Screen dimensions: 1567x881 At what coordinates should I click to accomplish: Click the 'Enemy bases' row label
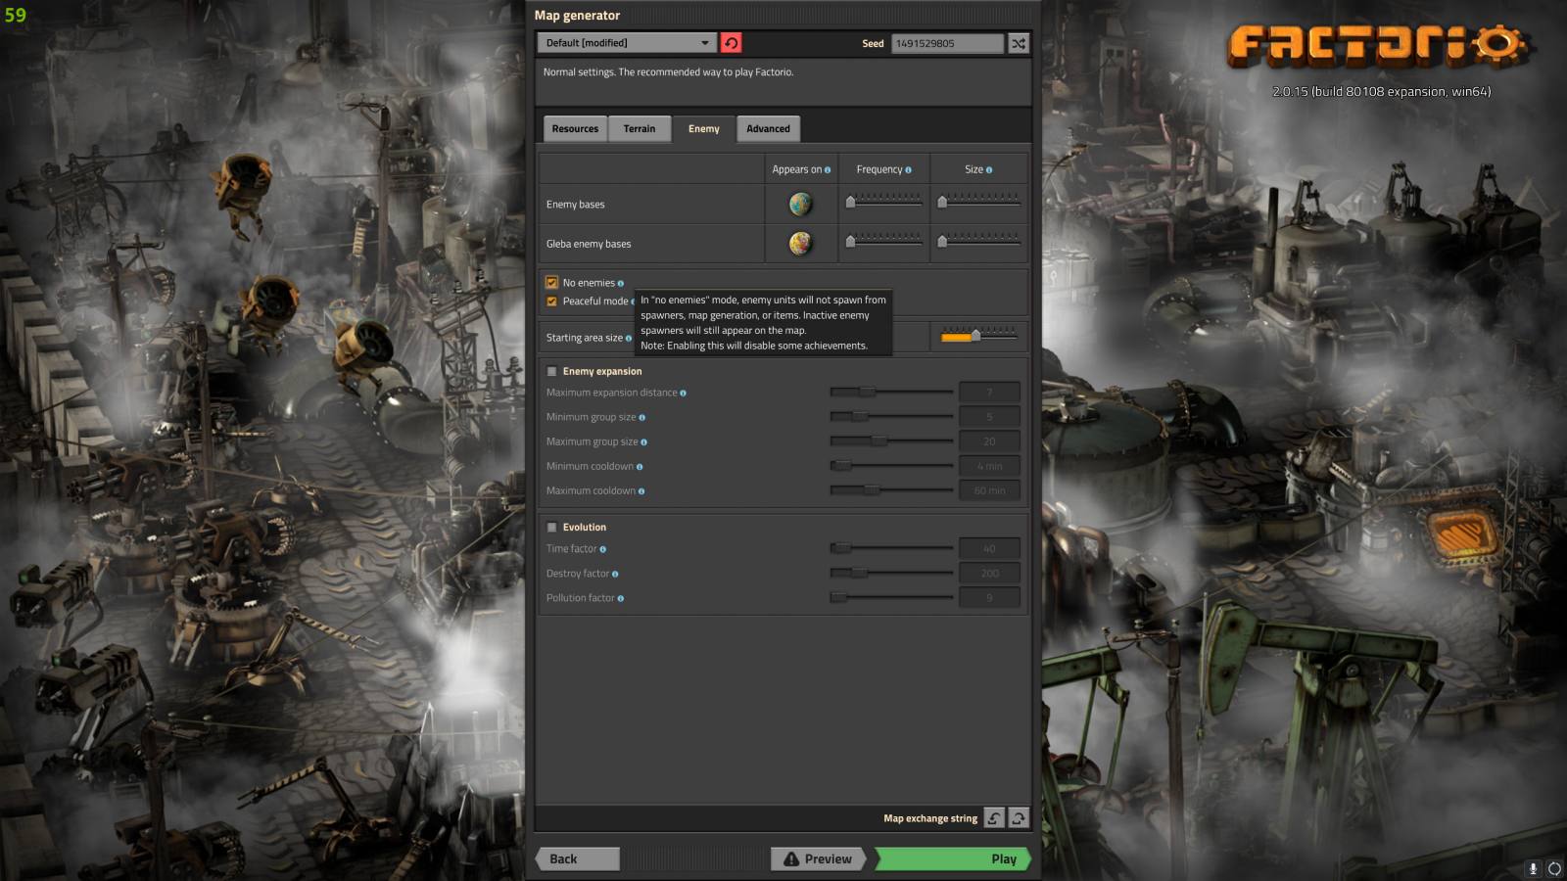click(x=576, y=205)
